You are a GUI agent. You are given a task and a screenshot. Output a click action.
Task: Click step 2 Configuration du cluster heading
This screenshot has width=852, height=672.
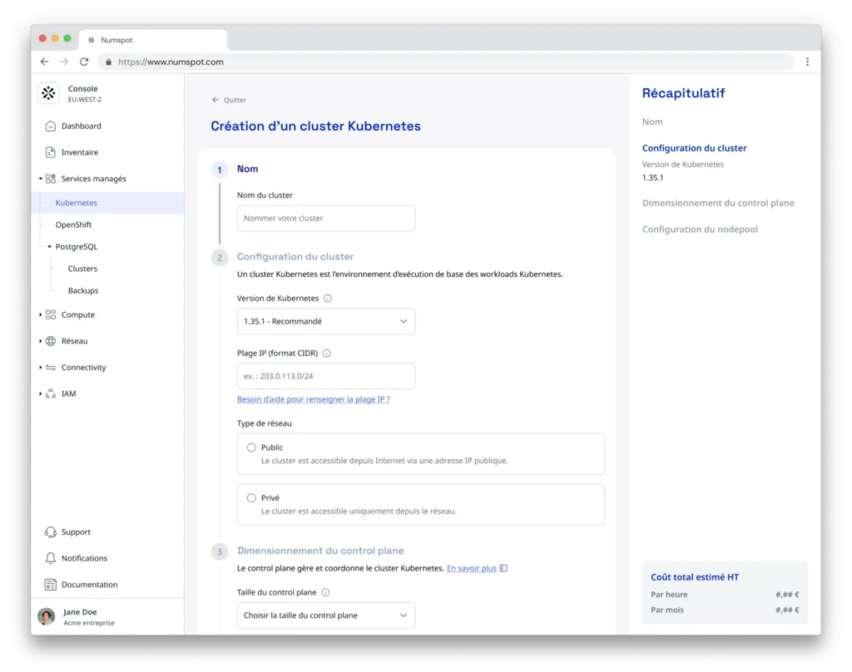point(295,256)
